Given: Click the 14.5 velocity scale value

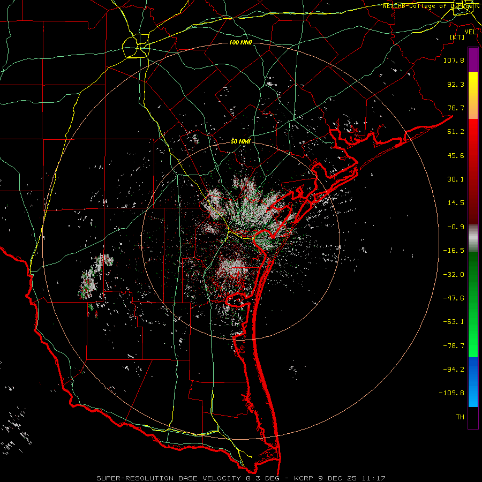Looking at the screenshot, I should point(456,203).
